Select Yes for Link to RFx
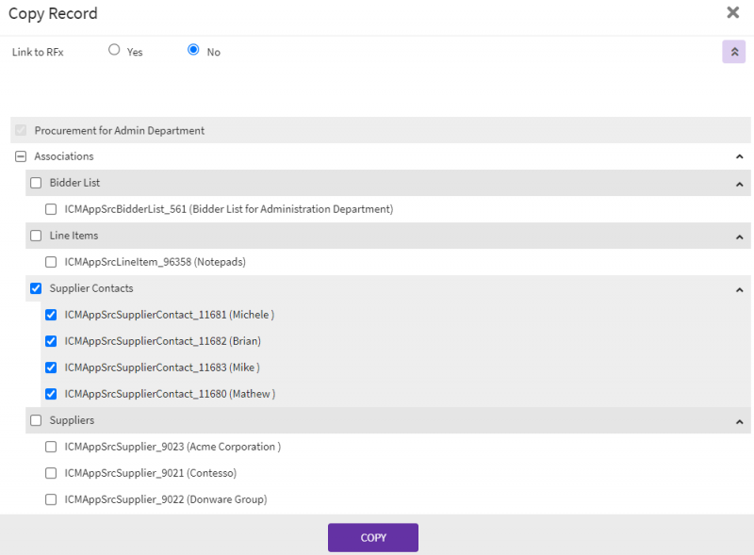The image size is (754, 555). (114, 49)
